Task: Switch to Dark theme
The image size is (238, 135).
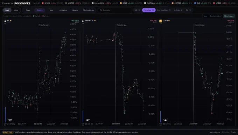Action: click(x=7, y=10)
